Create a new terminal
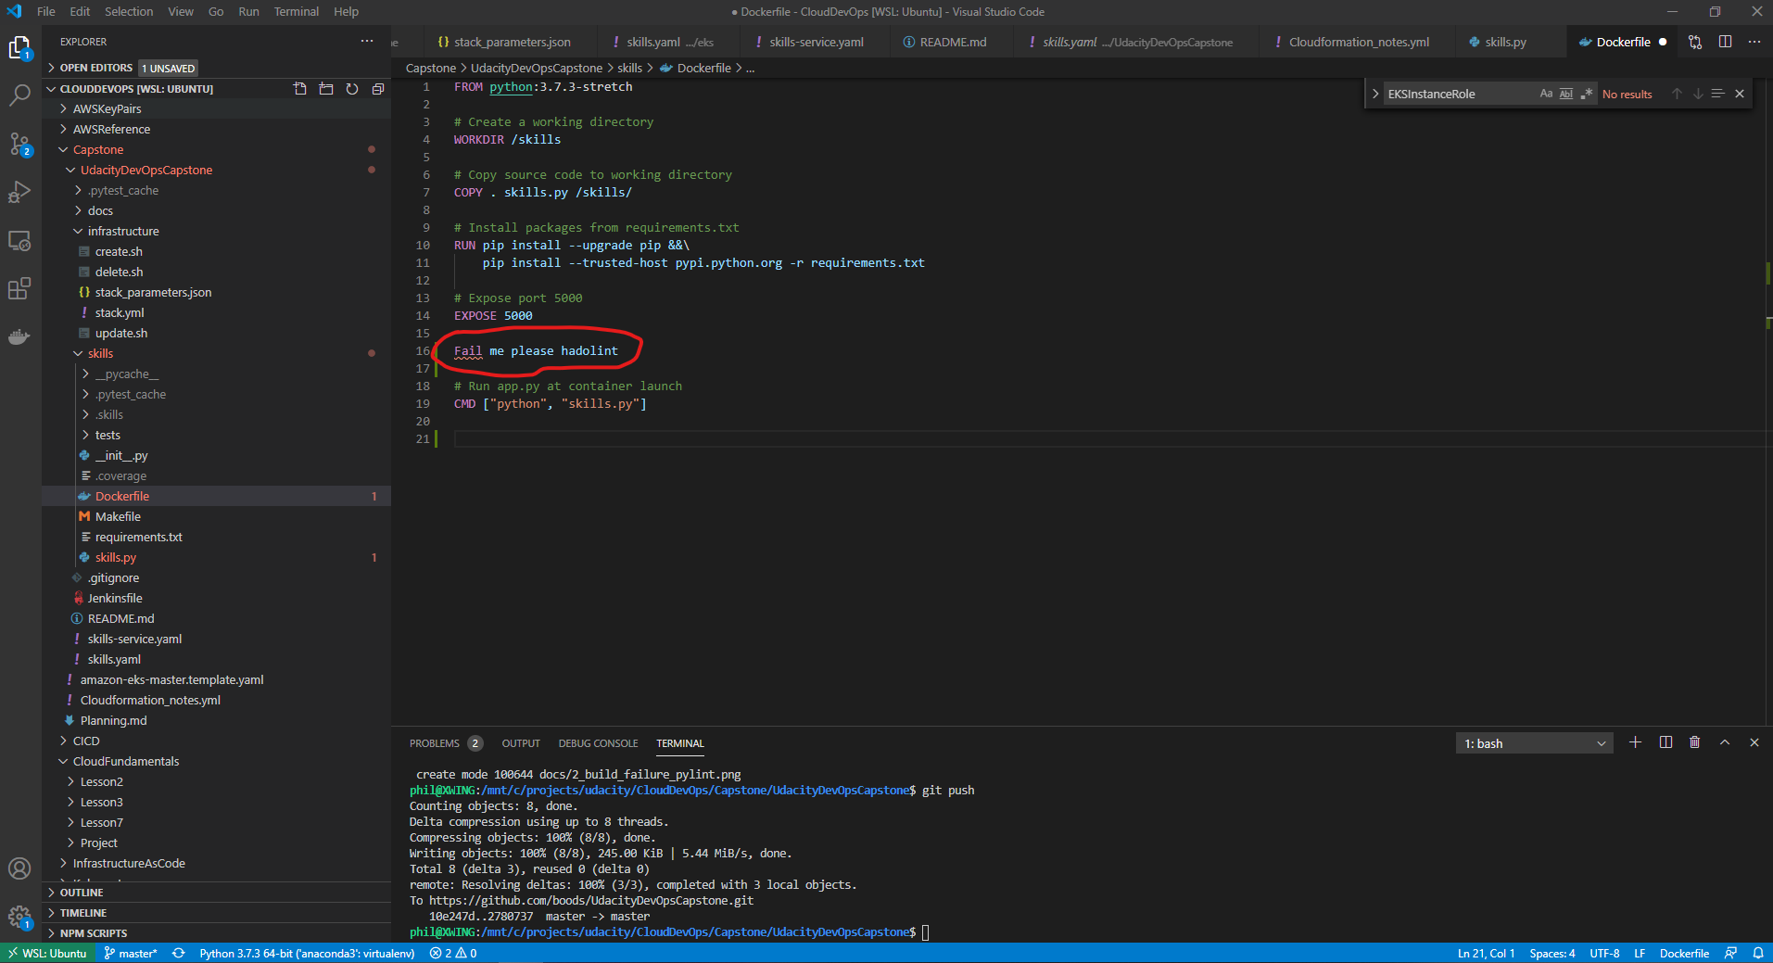 click(1636, 742)
